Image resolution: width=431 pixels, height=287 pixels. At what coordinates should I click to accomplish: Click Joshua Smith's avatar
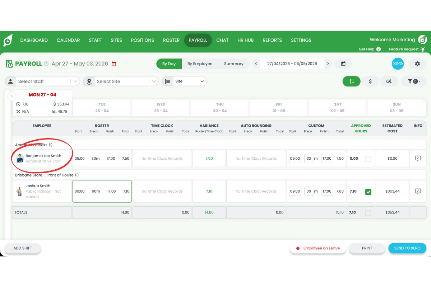pyautogui.click(x=19, y=191)
